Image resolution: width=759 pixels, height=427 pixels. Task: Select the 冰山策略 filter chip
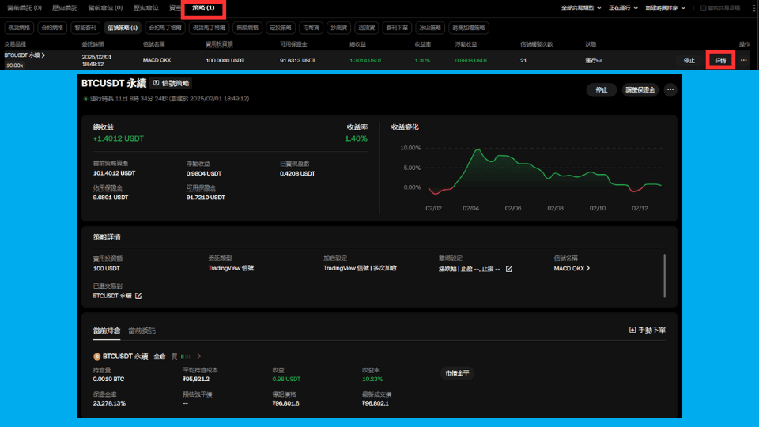tap(430, 28)
